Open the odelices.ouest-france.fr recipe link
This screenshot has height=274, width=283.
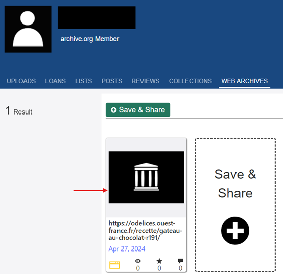click(145, 231)
